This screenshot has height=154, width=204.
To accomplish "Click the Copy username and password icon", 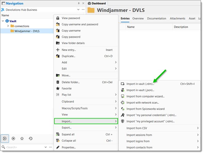I will [58, 24].
